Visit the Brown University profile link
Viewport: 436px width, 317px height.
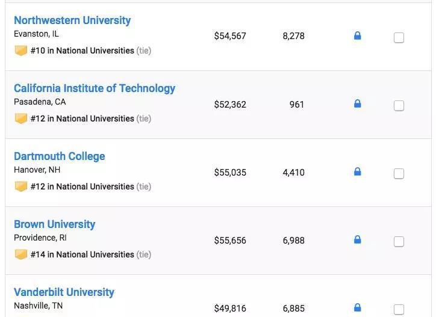(55, 224)
